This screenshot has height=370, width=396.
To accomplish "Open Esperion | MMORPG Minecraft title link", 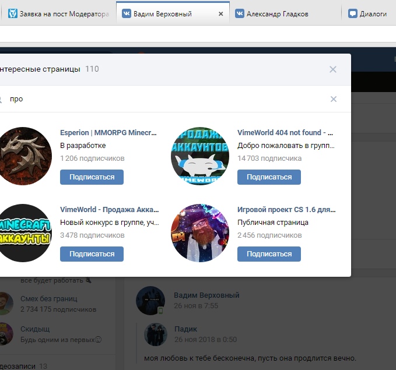I will click(108, 132).
